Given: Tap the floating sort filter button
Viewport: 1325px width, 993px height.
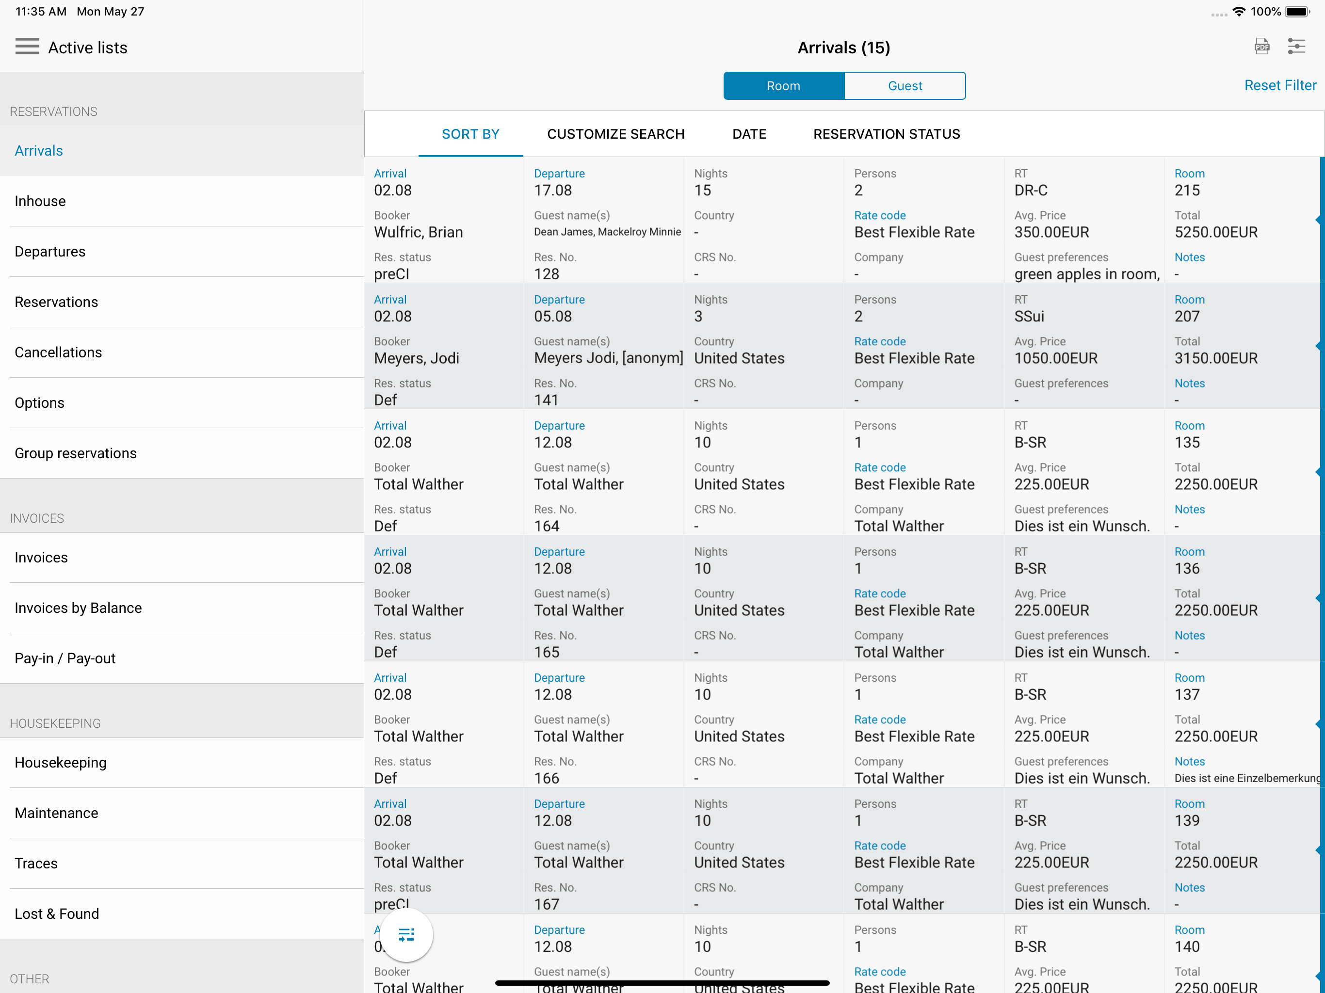Looking at the screenshot, I should click(406, 934).
